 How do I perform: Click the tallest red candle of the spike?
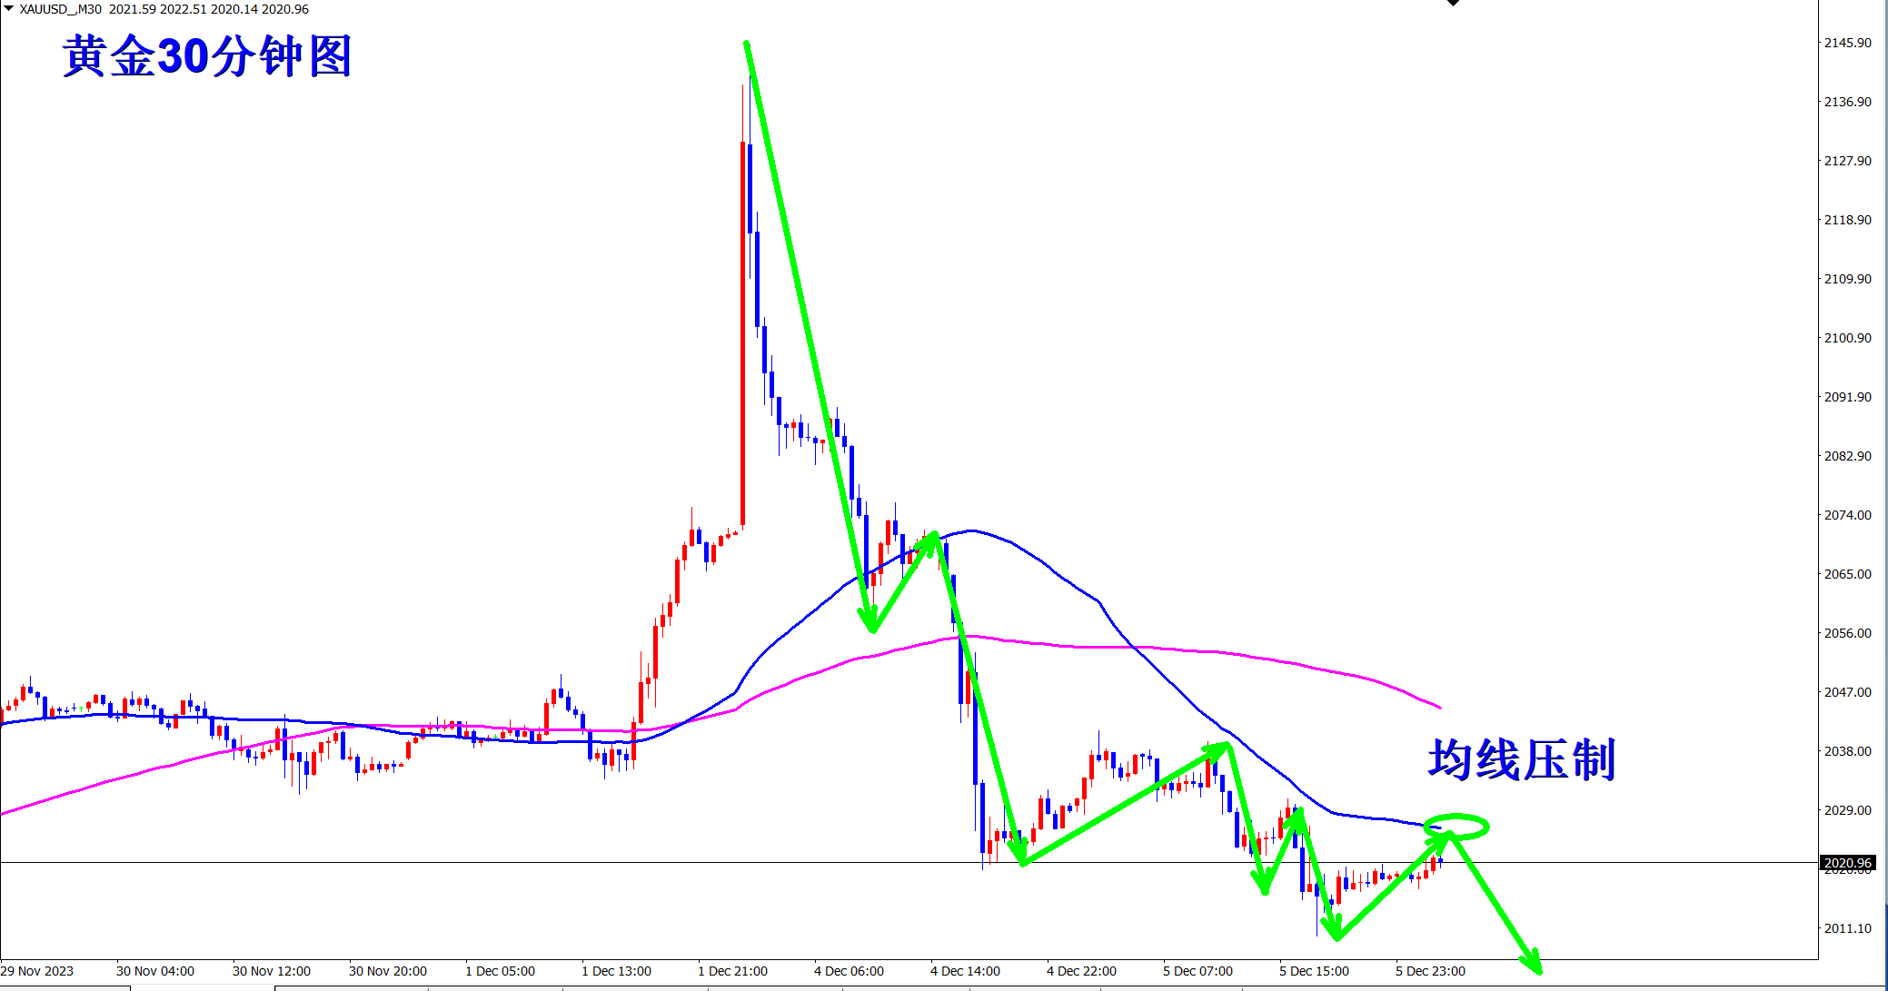tap(743, 332)
